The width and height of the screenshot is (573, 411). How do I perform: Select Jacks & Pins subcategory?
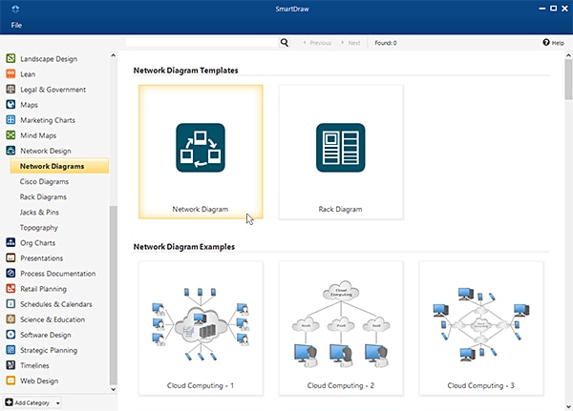[x=39, y=212]
